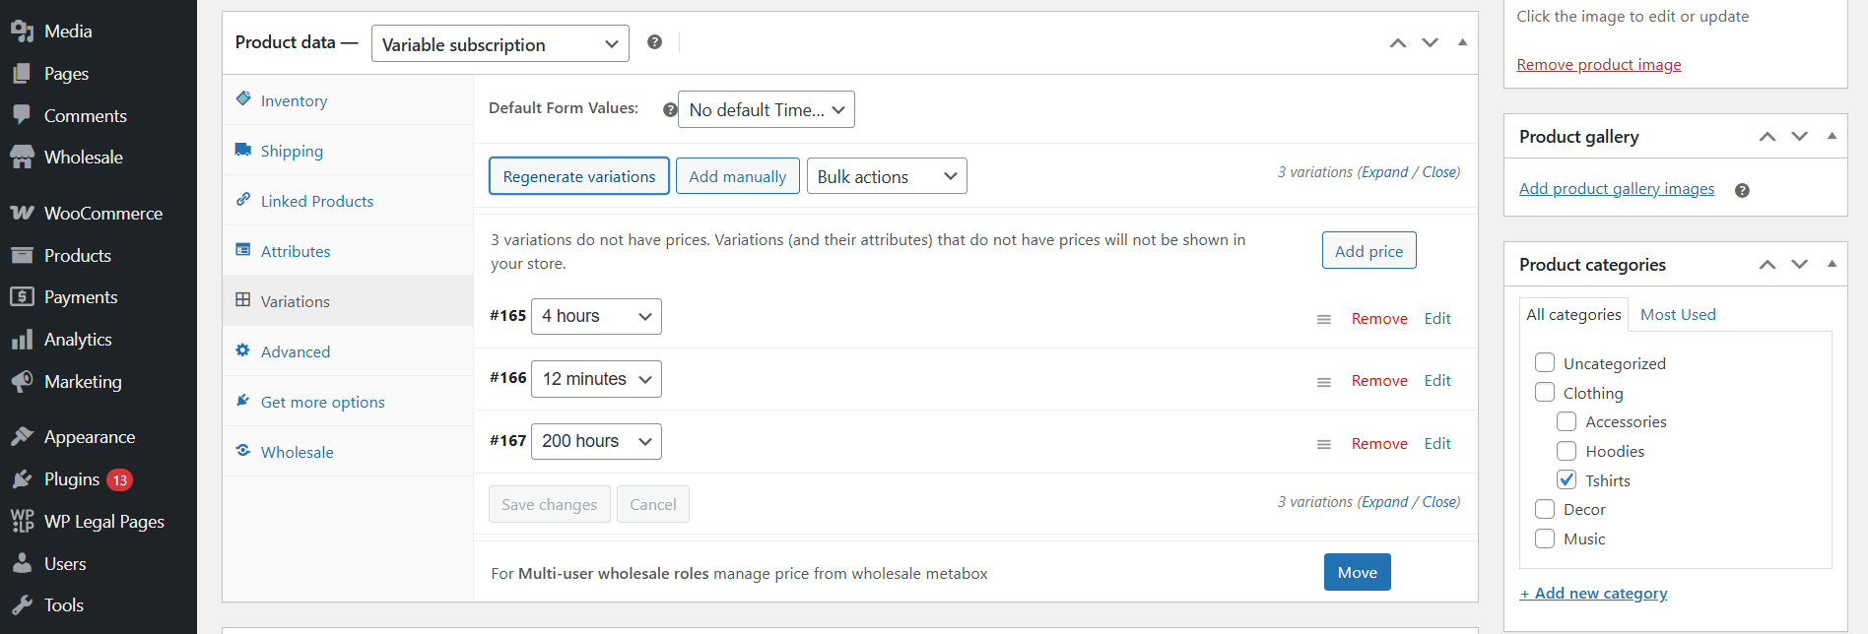Move Product gallery panel up
Image resolution: width=1868 pixels, height=634 pixels.
1768,137
